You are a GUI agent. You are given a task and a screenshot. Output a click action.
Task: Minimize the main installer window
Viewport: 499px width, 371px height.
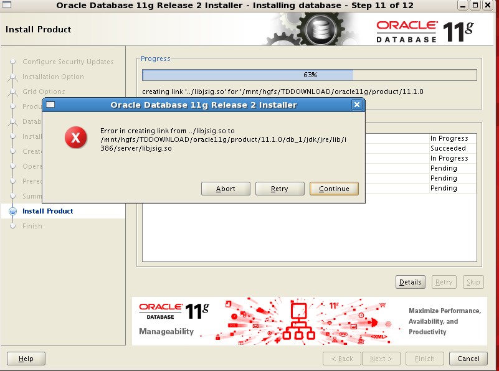(463, 5)
